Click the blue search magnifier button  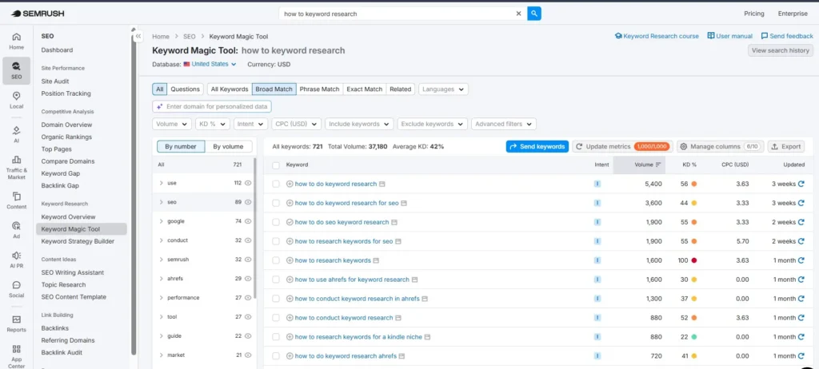tap(533, 14)
